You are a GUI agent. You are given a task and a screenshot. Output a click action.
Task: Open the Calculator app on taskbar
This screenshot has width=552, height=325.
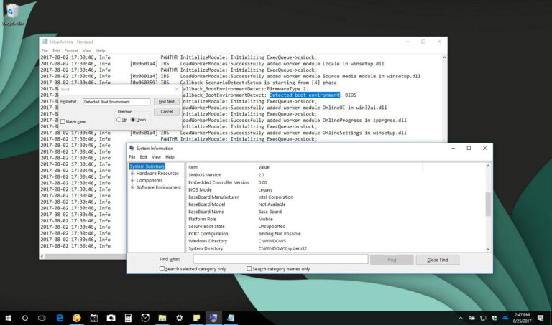(x=128, y=318)
